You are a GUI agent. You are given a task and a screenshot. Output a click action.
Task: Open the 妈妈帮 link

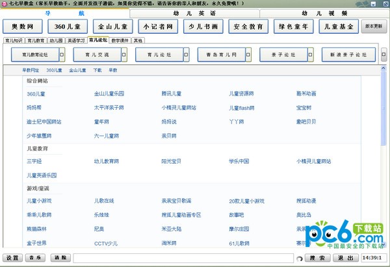(34, 108)
